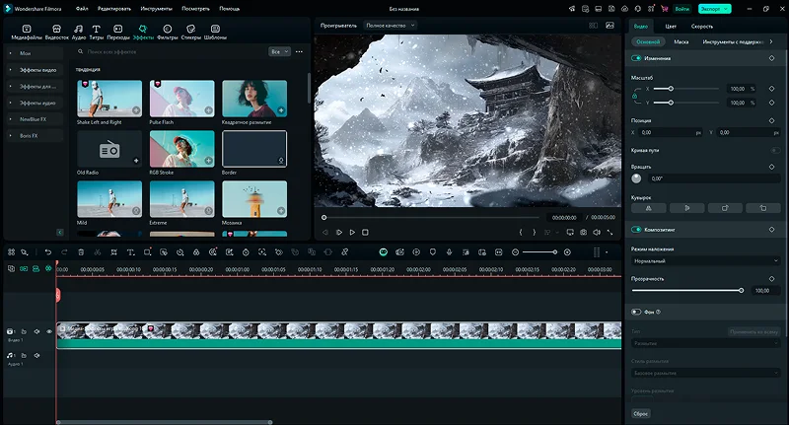Screen dimensions: 789x425
Task: Select the Основной sub-tab
Action: click(x=648, y=41)
